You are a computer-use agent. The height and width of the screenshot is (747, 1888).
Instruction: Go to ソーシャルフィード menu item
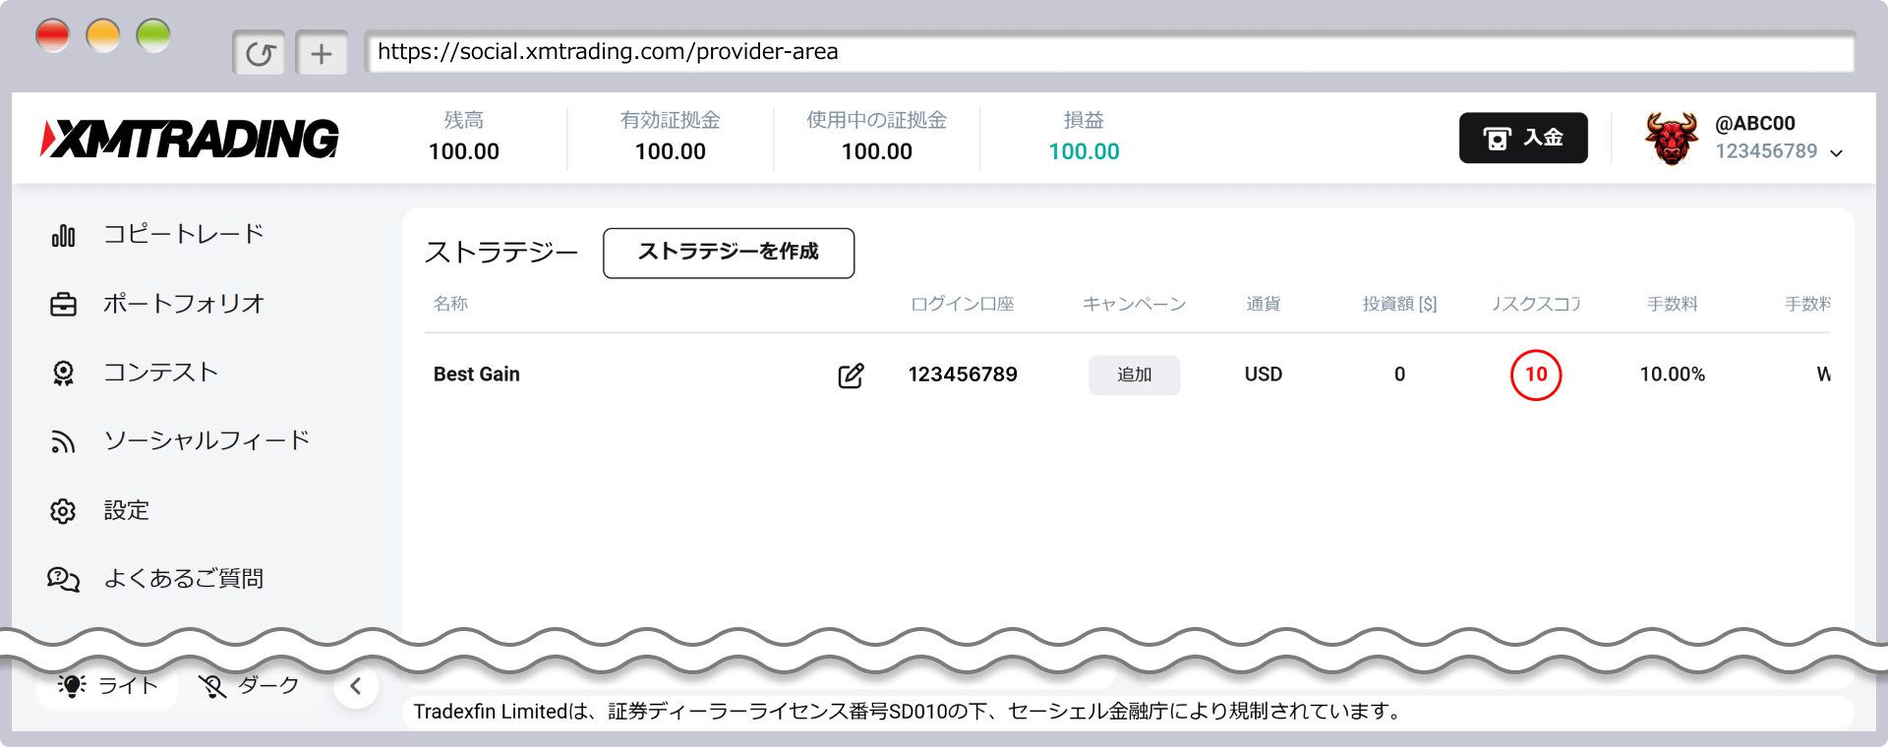206,440
